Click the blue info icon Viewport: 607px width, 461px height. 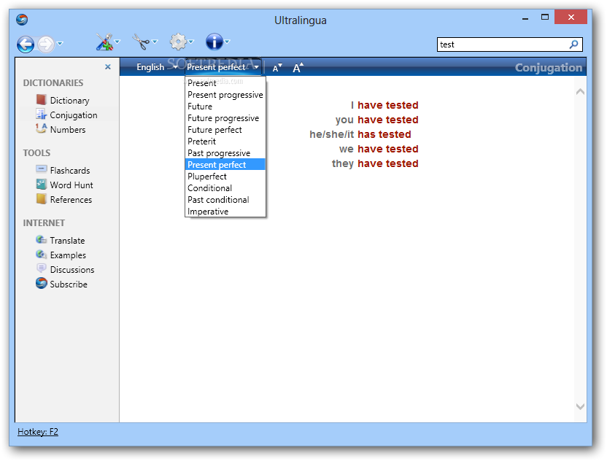pyautogui.click(x=214, y=42)
